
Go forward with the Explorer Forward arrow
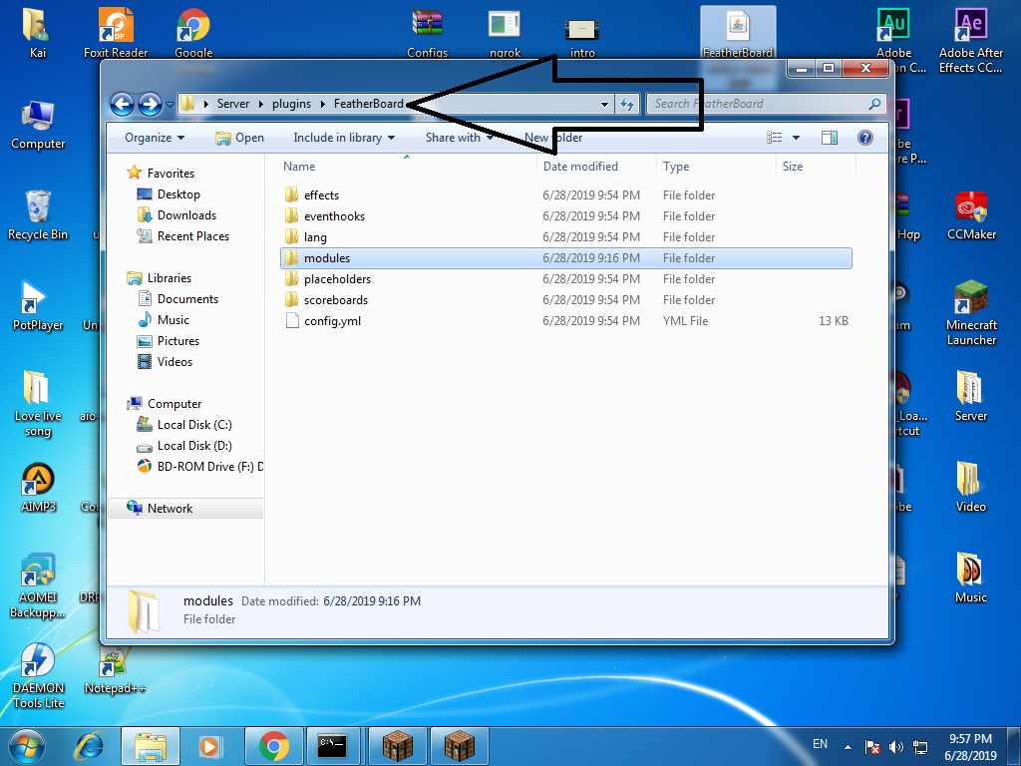click(150, 104)
